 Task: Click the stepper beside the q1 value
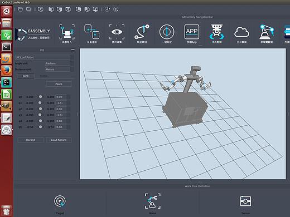tap(69, 103)
